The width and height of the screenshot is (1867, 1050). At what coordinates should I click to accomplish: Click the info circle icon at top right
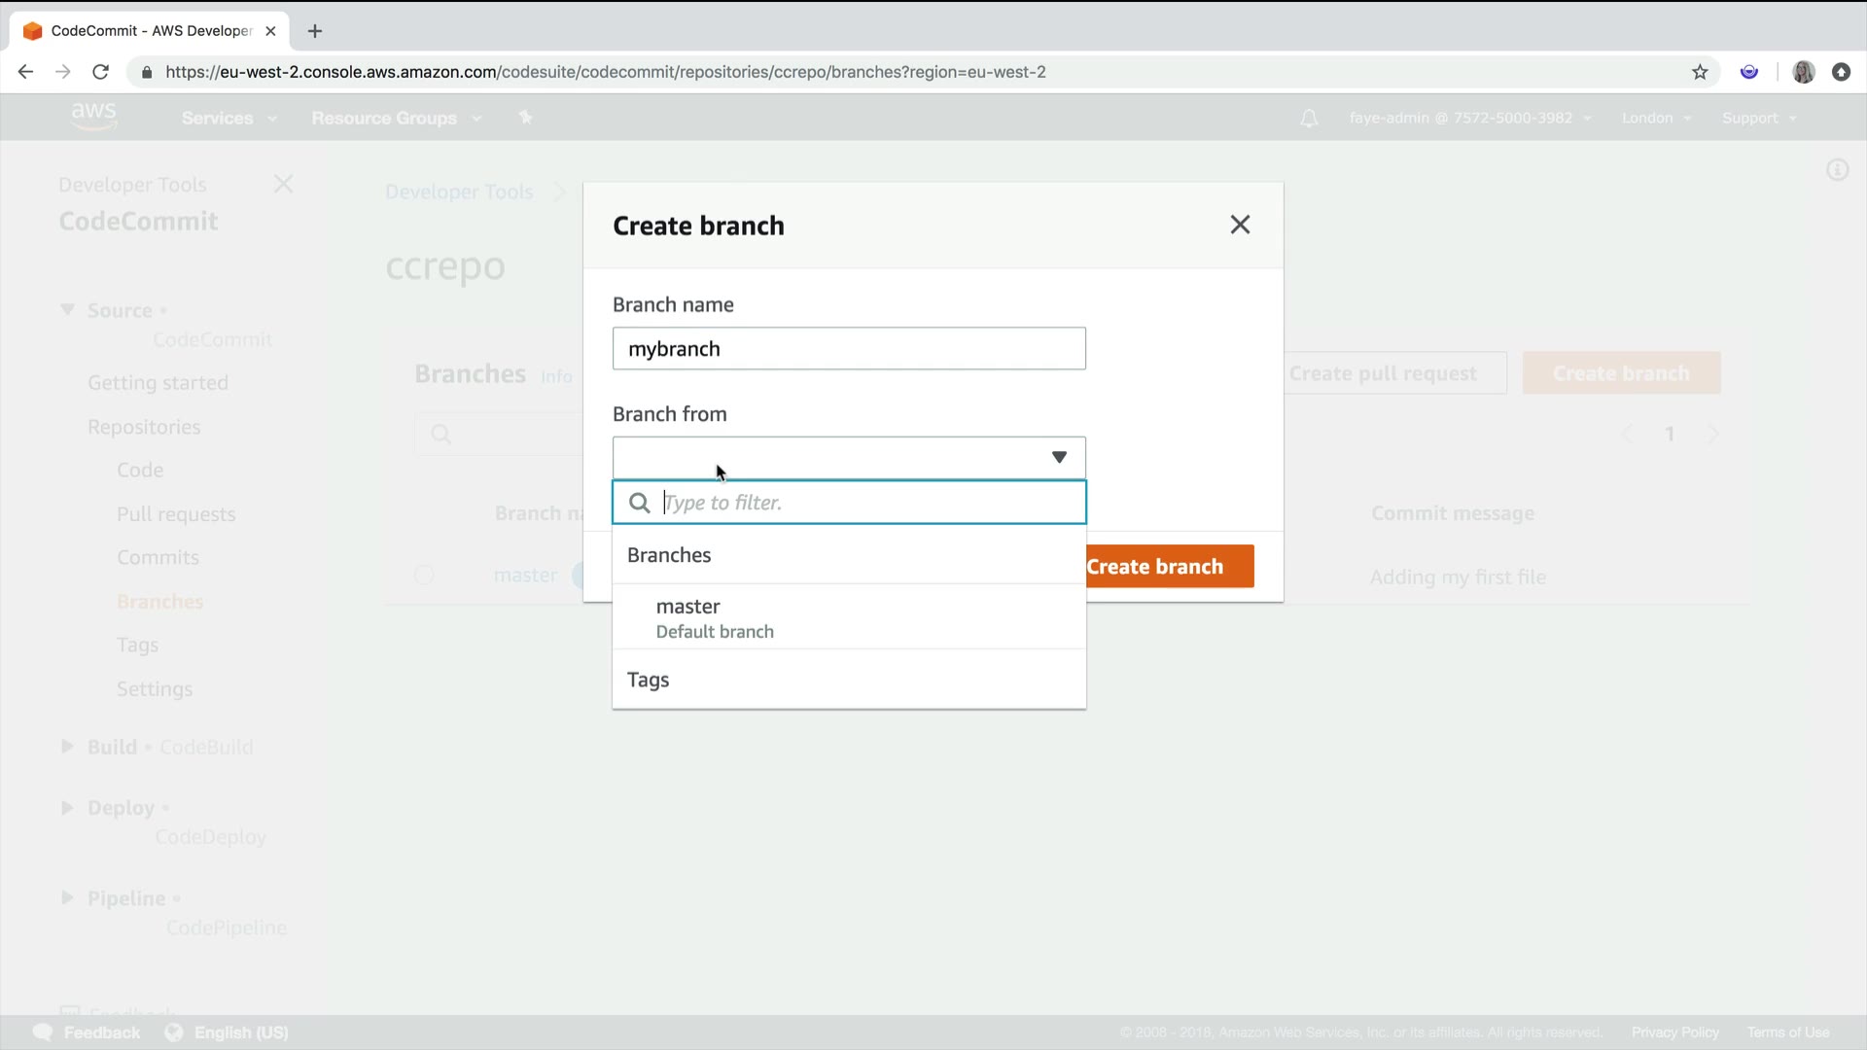click(x=1837, y=171)
